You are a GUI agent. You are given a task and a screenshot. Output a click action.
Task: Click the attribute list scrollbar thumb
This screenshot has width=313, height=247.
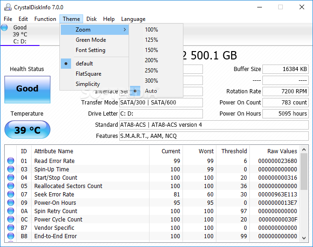304,172
